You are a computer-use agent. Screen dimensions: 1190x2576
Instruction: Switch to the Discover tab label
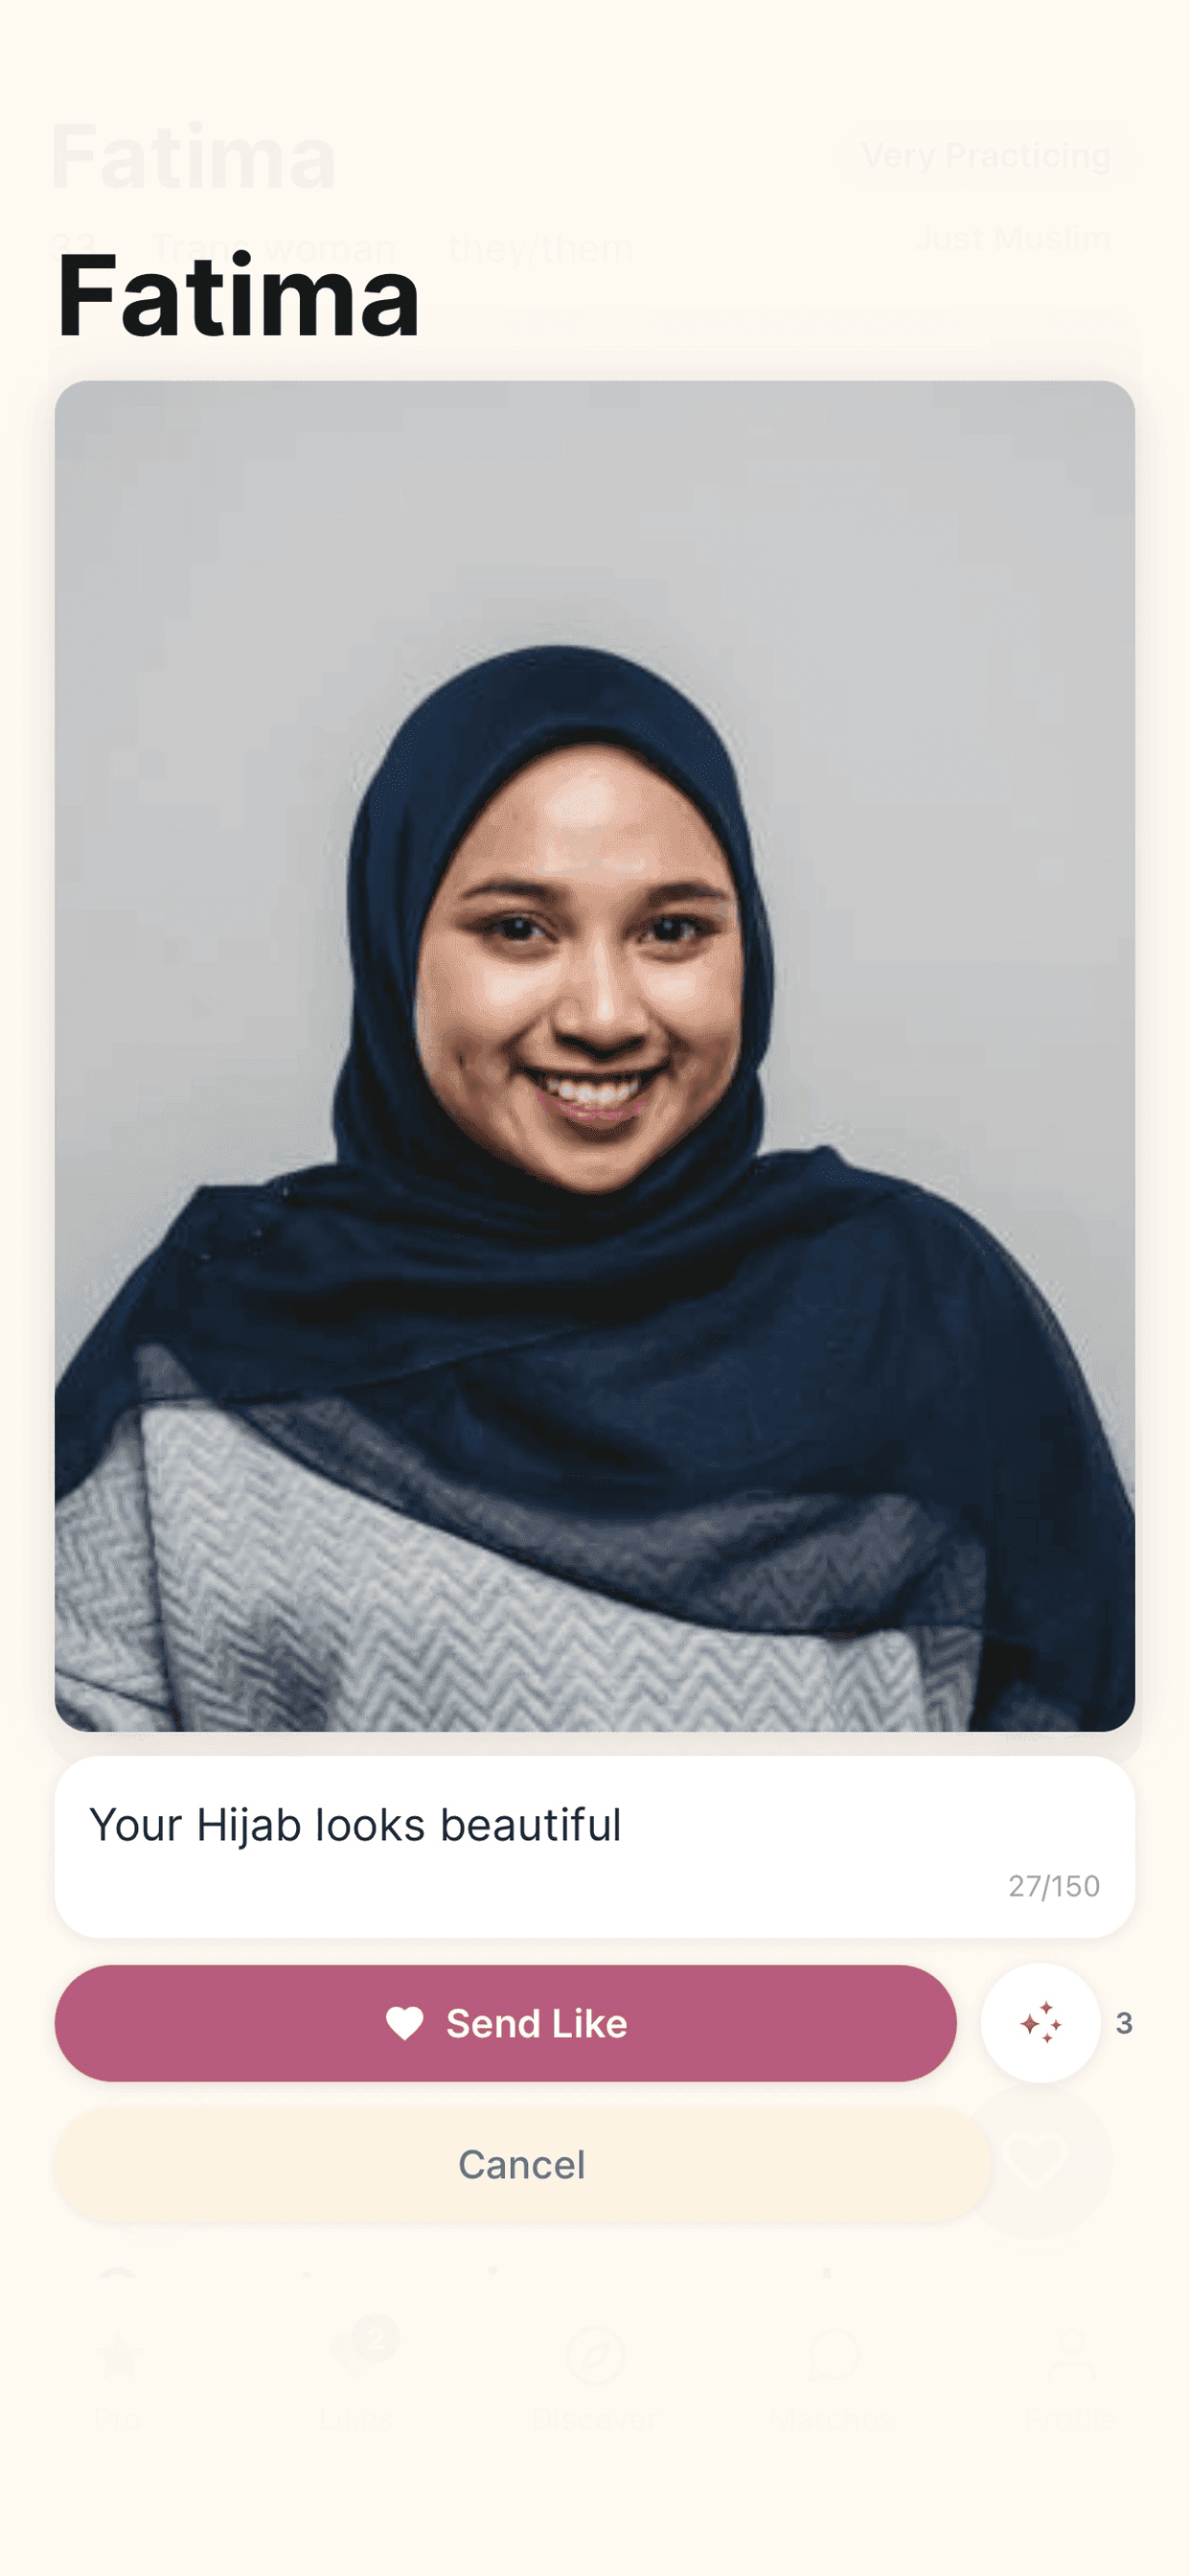tap(595, 2419)
